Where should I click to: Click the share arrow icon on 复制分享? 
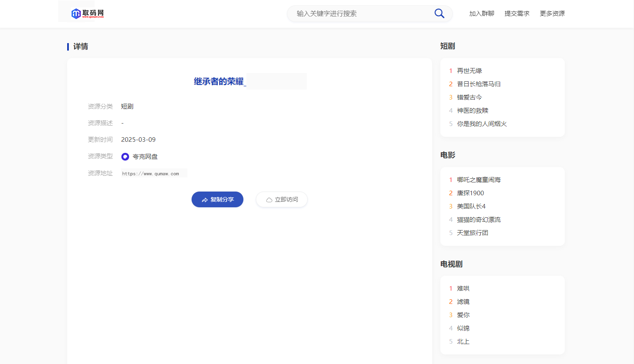click(x=204, y=199)
